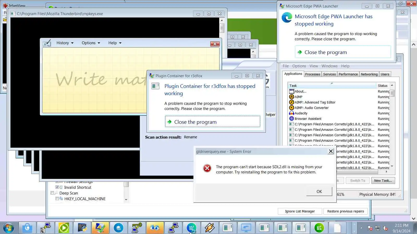Open the Help menu in Task Manager
This screenshot has width=417, height=234.
(x=345, y=66)
